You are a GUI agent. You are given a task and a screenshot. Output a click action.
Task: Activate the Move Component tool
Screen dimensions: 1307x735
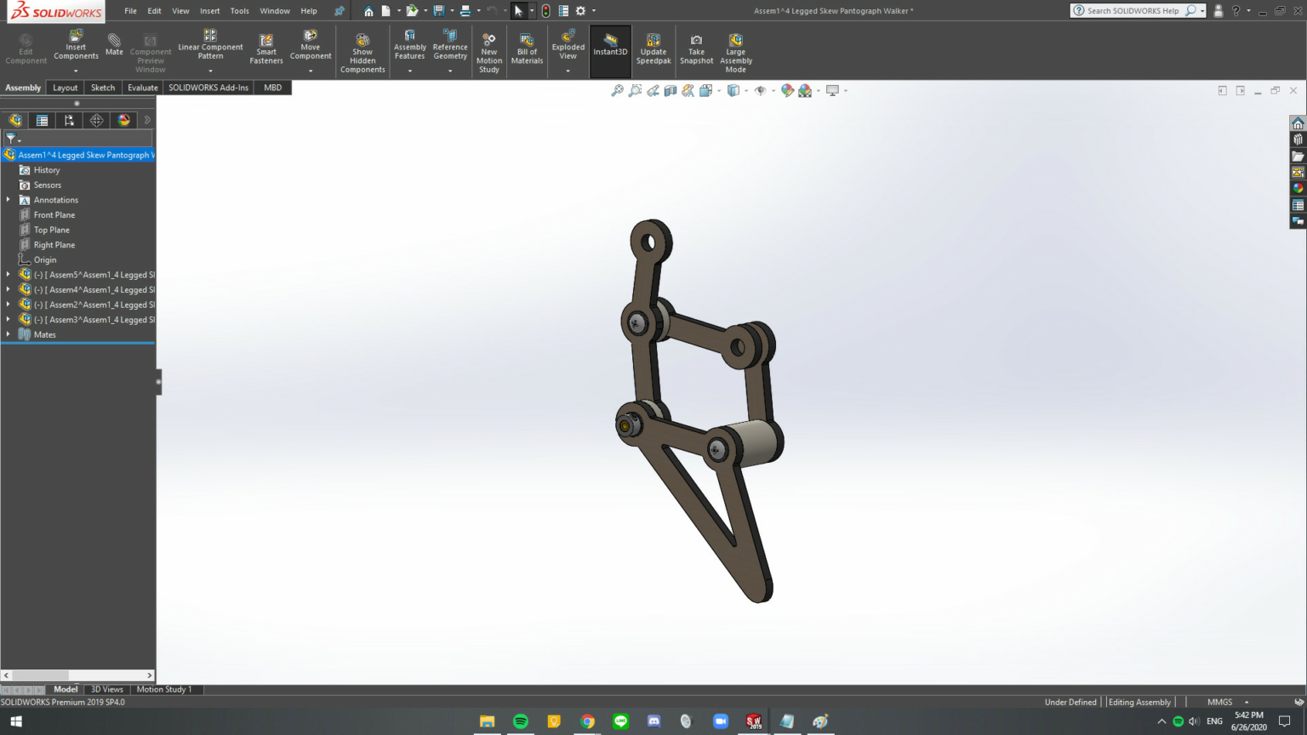click(311, 45)
